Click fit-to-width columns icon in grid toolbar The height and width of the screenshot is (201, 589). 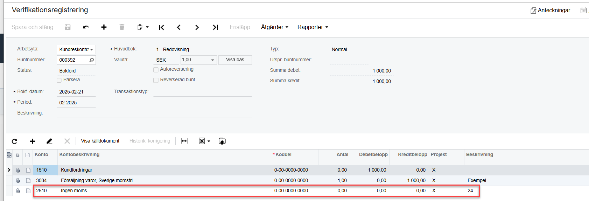(x=184, y=141)
